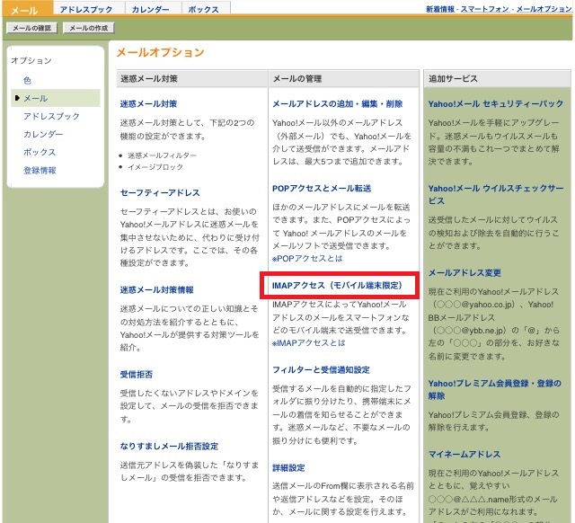Open the アドレスブック tab
This screenshot has width=575, height=523.
click(x=86, y=10)
